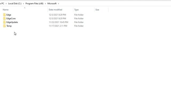
Task: Select the EdgeUpdate folder icon
Action: click(4, 22)
